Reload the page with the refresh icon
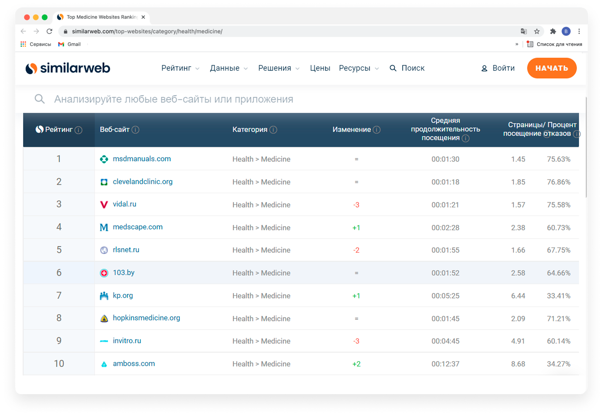 click(x=50, y=32)
